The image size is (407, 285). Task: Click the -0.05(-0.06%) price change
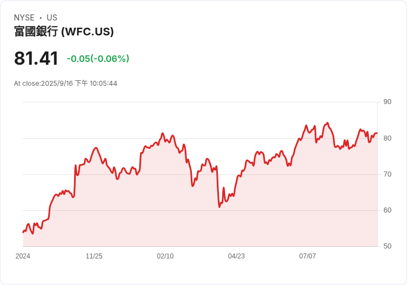pos(98,59)
